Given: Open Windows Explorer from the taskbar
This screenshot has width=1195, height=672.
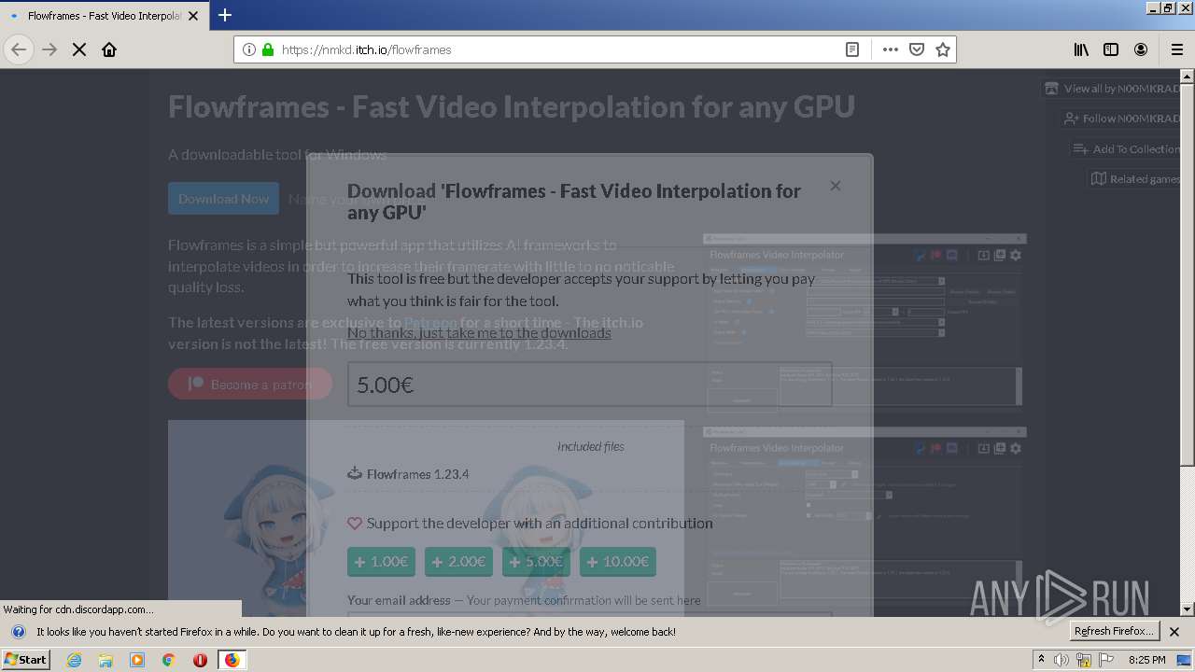Looking at the screenshot, I should point(105,660).
